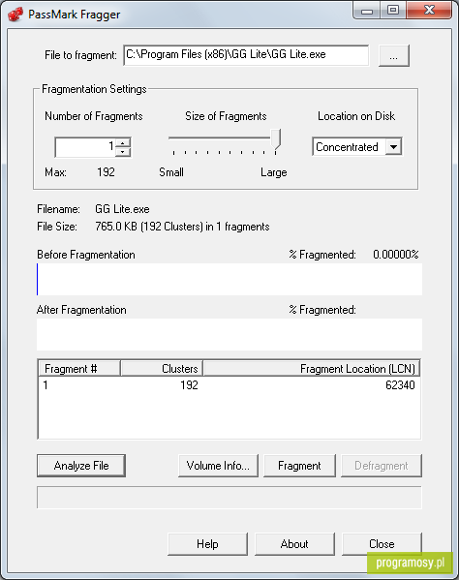Click the Number of Fragments input box
Viewport: 459px width, 580px height.
pyautogui.click(x=85, y=147)
